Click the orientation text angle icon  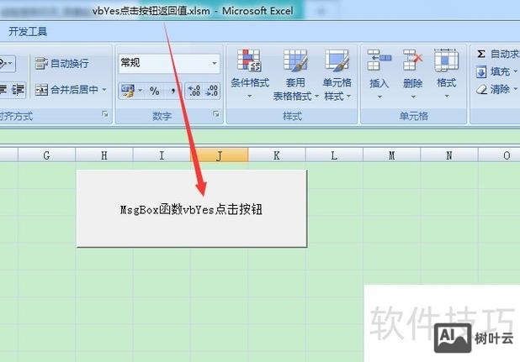pos(5,63)
